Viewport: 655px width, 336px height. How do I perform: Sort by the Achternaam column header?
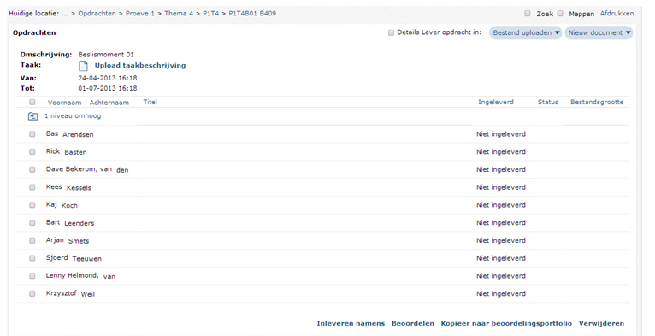pos(109,103)
